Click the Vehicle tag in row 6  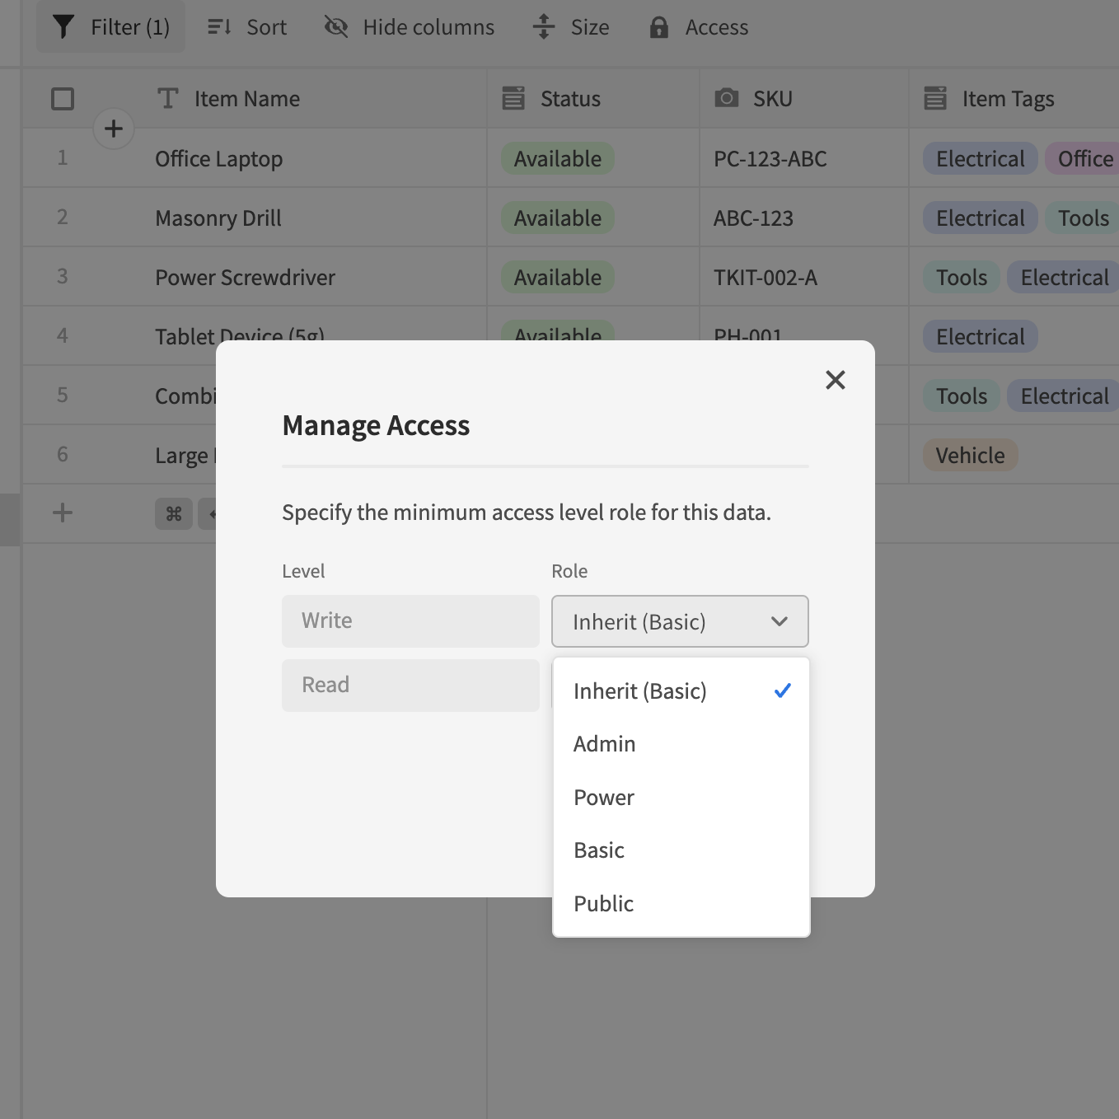970,456
